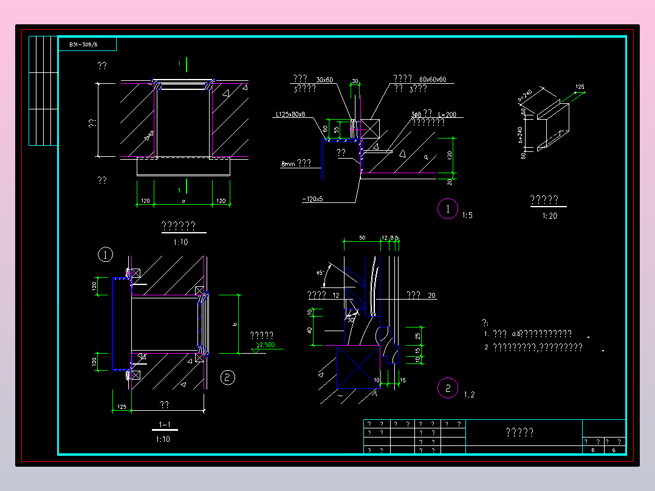Select the 'a' width dimension in the plan view
The width and height of the screenshot is (655, 491).
point(183,201)
